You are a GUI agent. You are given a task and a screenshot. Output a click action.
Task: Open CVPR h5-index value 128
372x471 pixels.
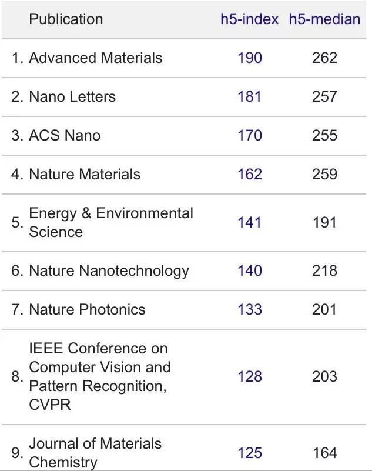[250, 376]
